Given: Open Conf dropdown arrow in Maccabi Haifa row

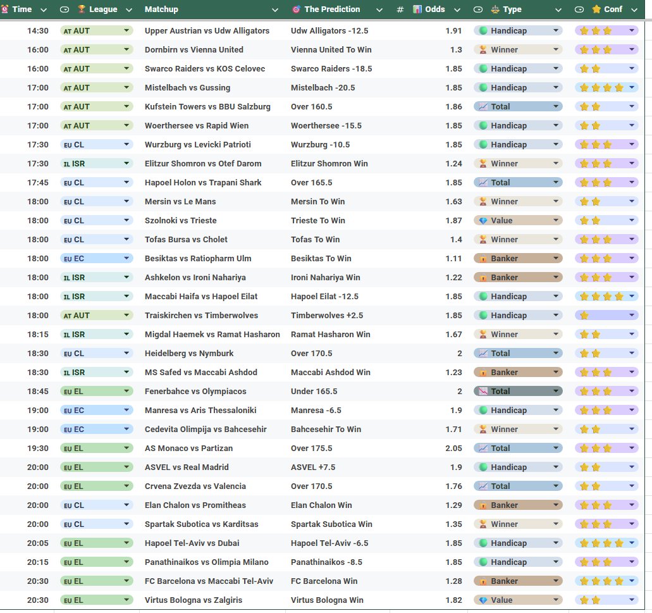Looking at the screenshot, I should click(x=632, y=296).
